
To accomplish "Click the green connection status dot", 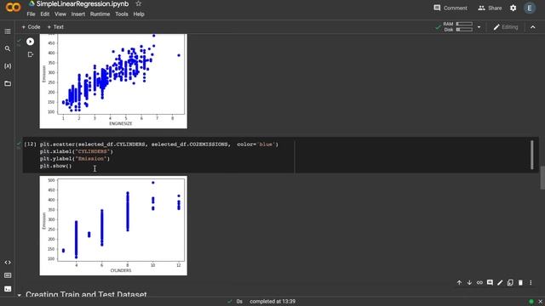I will pos(531,302).
